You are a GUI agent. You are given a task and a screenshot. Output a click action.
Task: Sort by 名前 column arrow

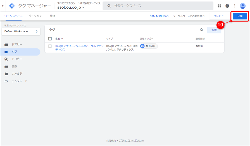point(62,39)
